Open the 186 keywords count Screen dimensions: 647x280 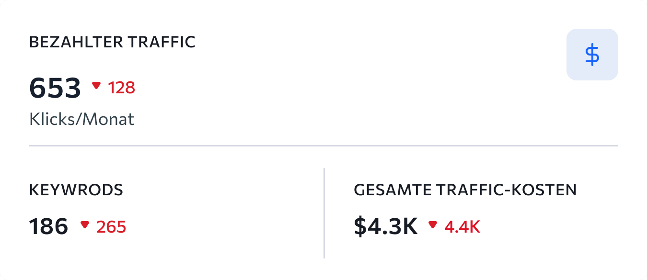(x=49, y=226)
